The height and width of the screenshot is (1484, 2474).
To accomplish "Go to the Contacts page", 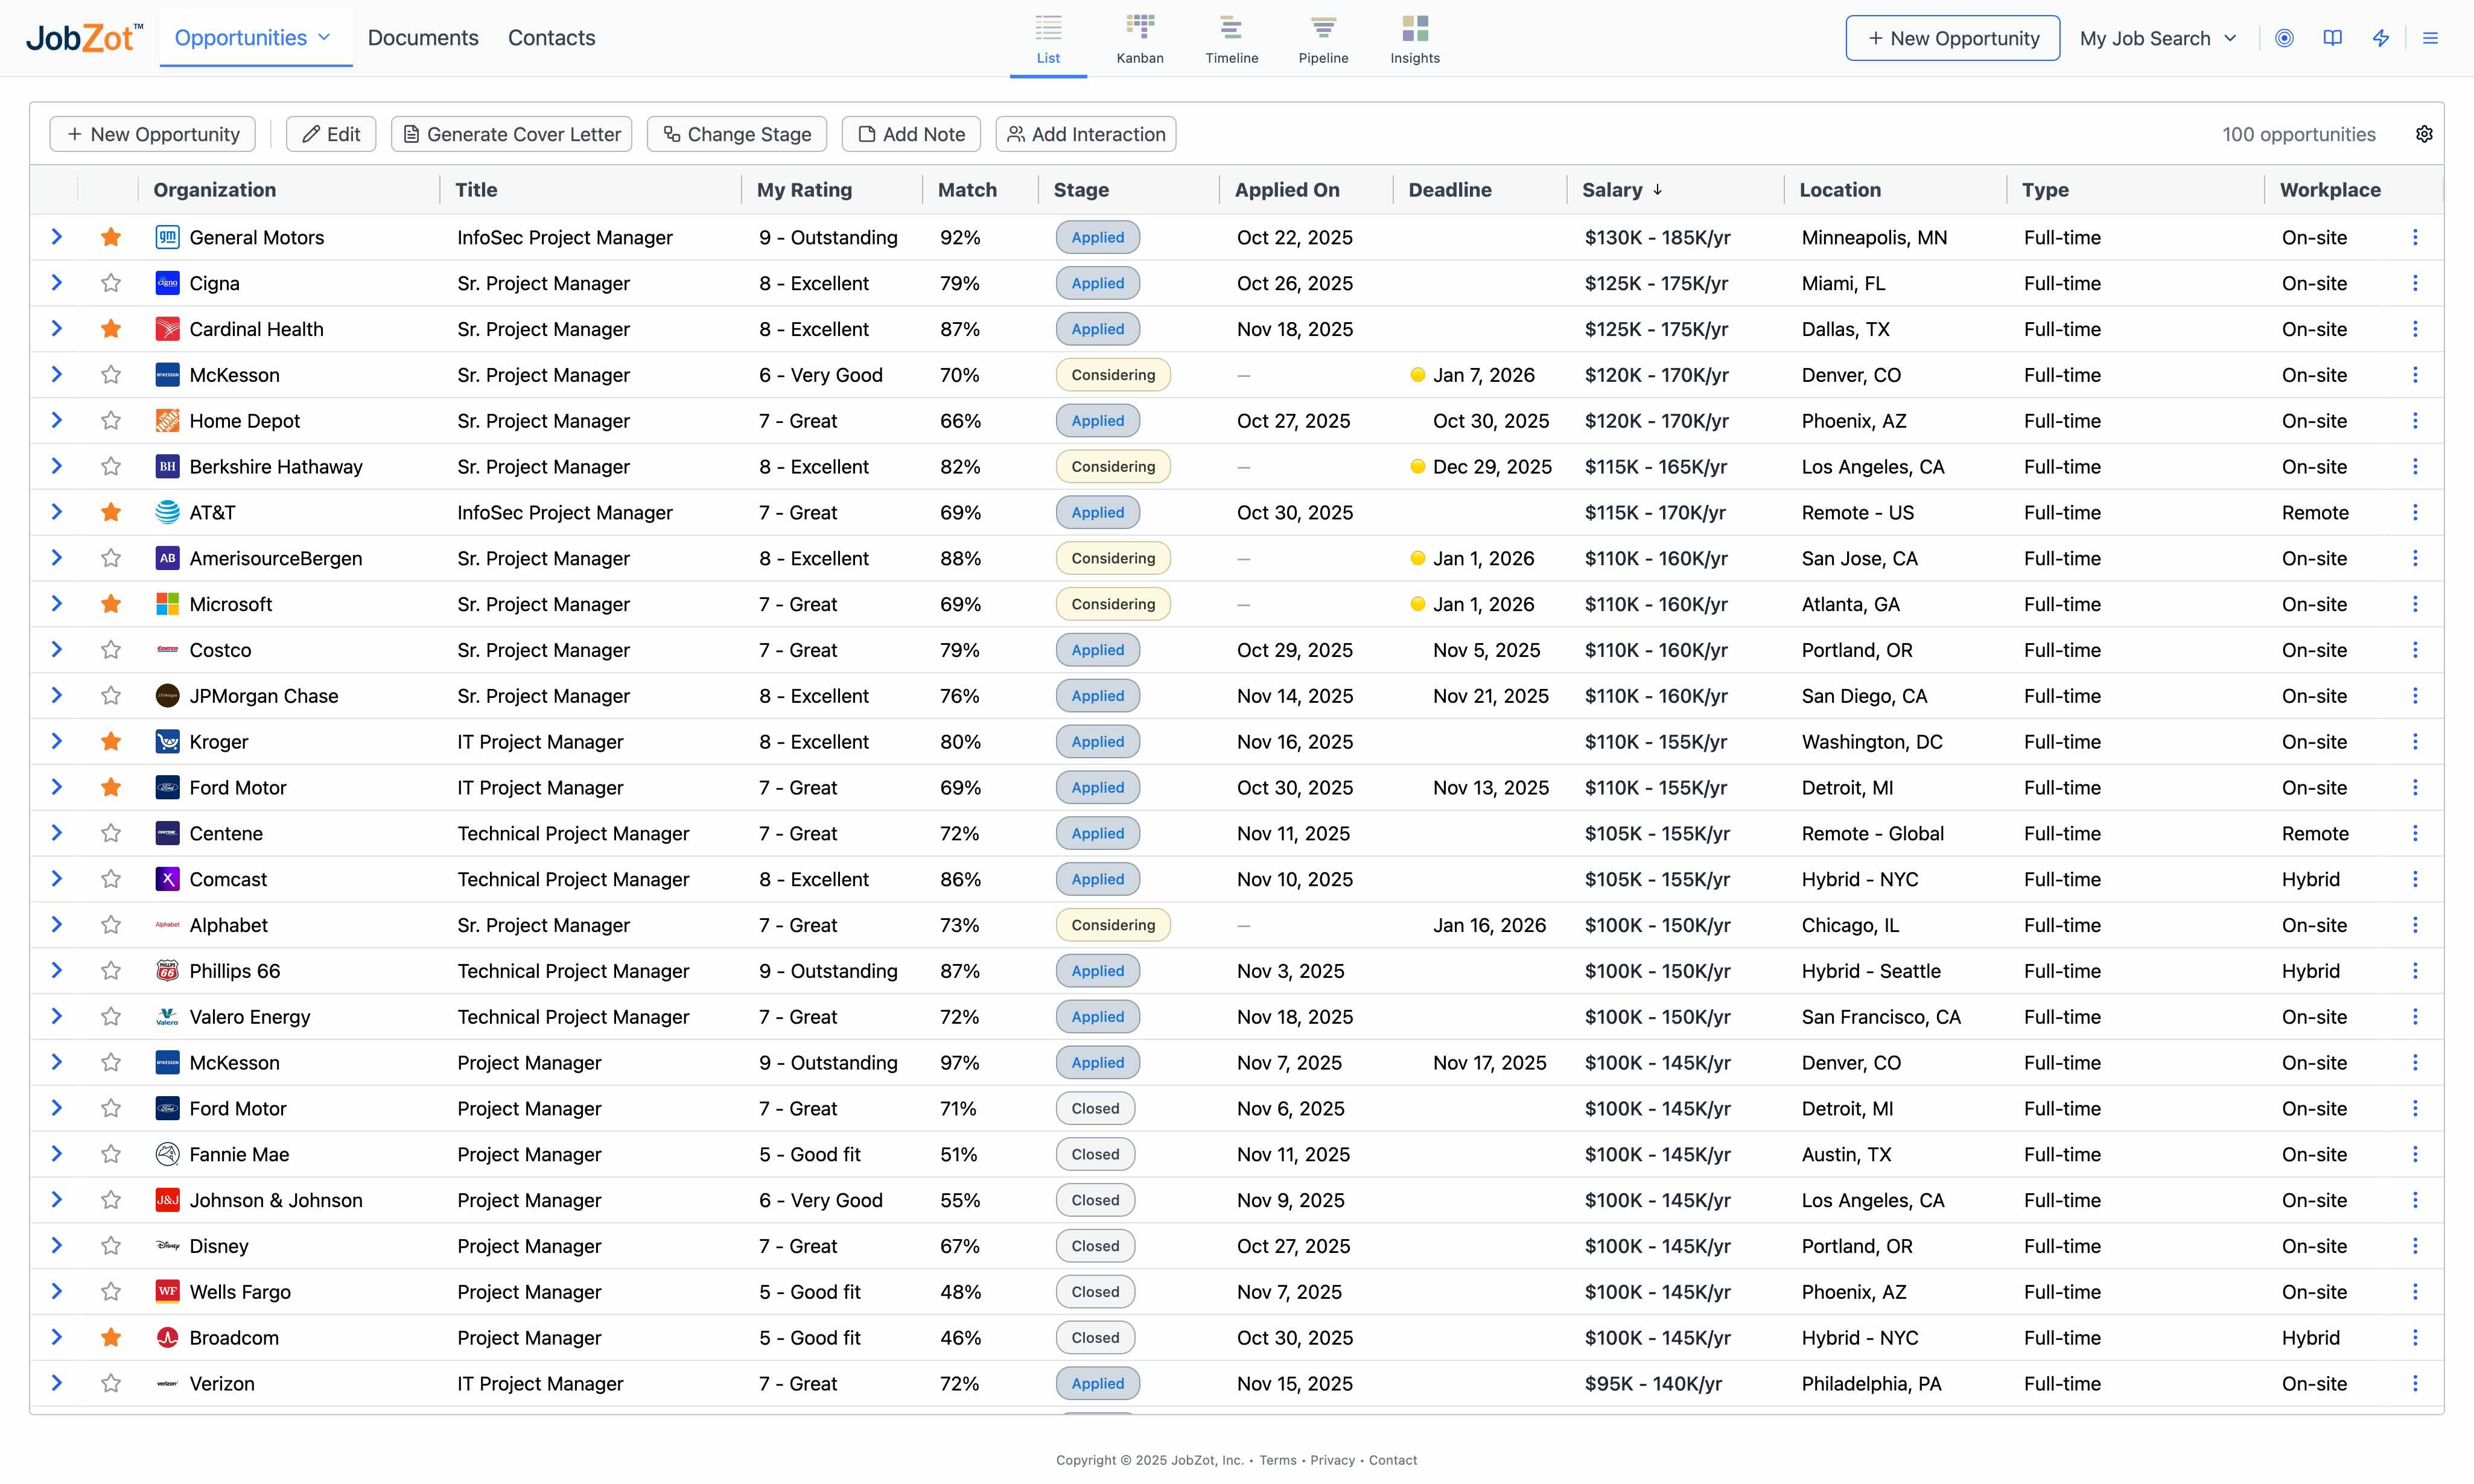I will tap(551, 38).
